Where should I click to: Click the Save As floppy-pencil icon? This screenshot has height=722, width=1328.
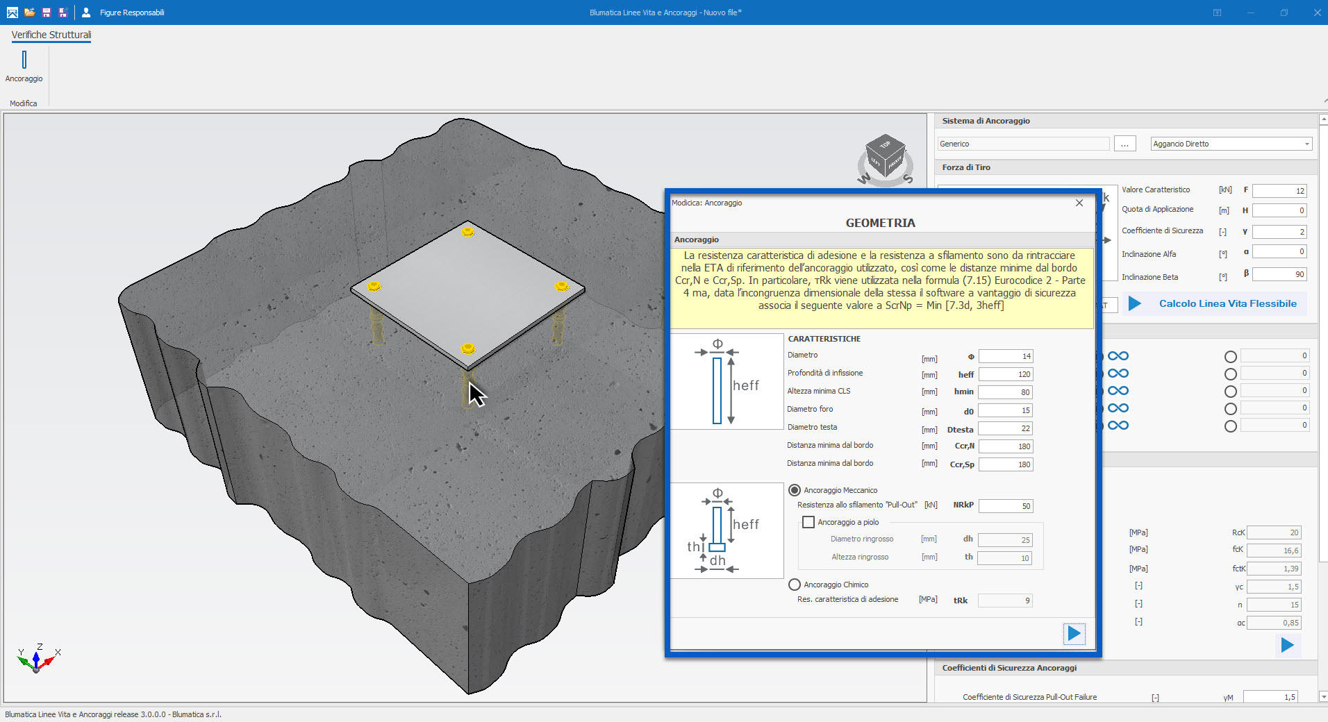pyautogui.click(x=63, y=12)
